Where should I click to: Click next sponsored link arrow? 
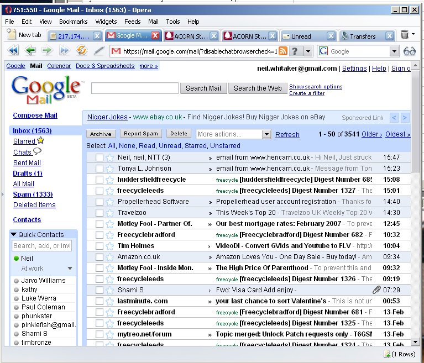405,118
